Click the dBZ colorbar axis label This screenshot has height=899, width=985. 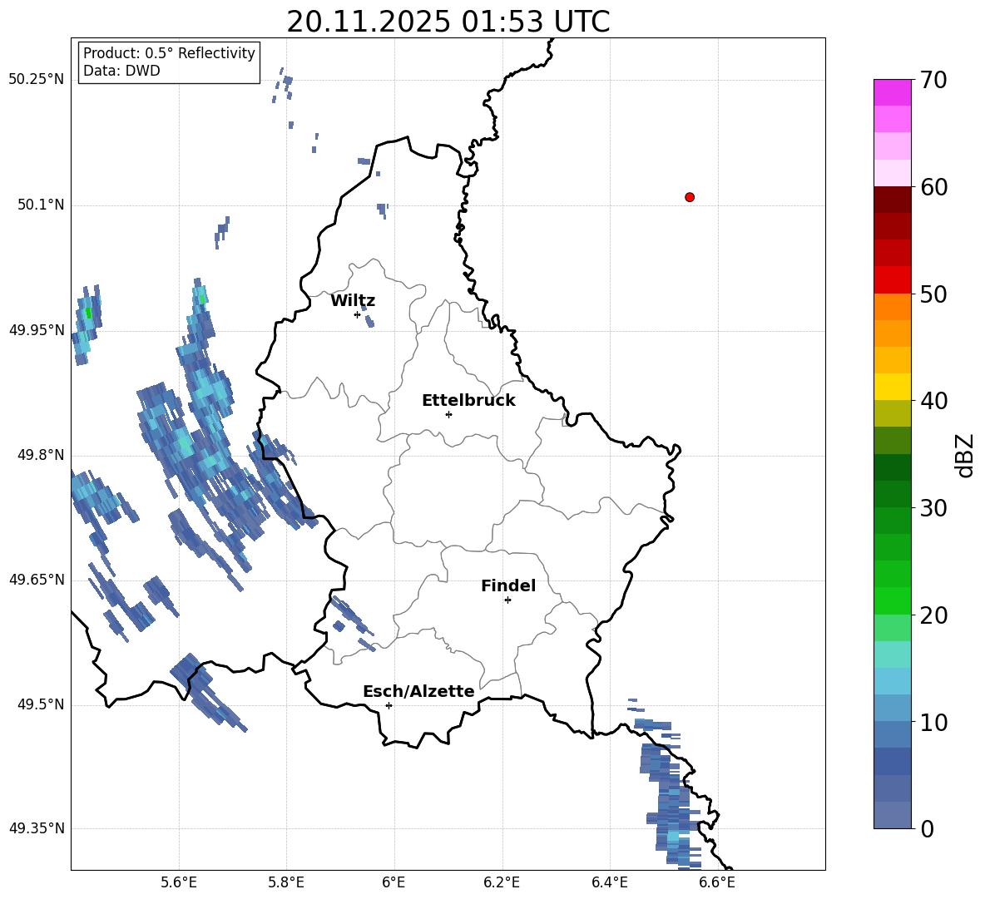tap(965, 455)
